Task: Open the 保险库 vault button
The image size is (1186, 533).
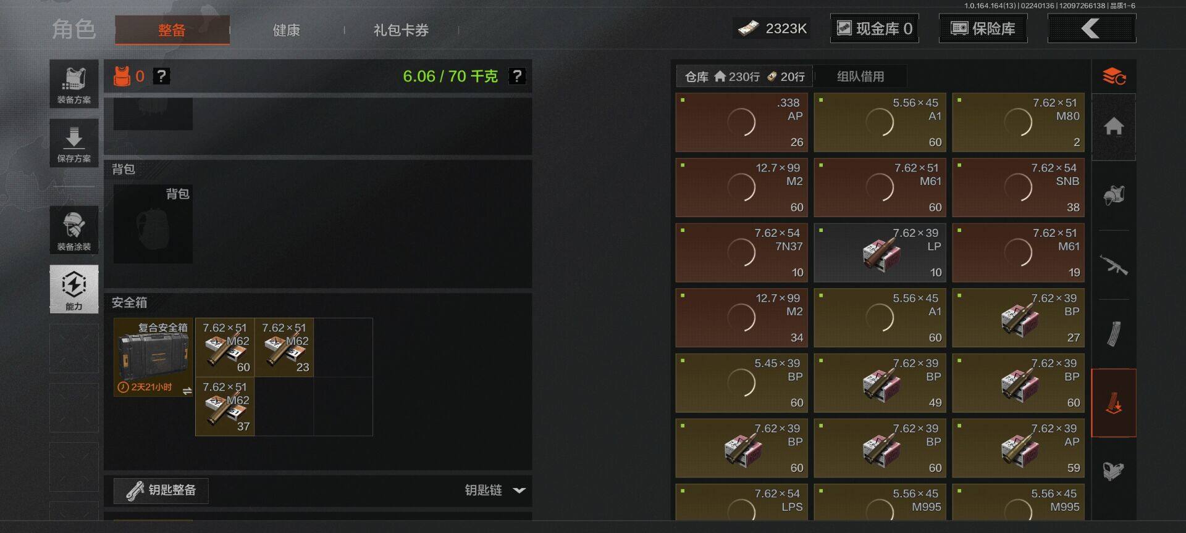Action: (x=983, y=28)
